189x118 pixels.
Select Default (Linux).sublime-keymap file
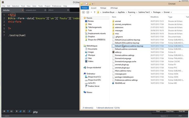[x=127, y=40]
